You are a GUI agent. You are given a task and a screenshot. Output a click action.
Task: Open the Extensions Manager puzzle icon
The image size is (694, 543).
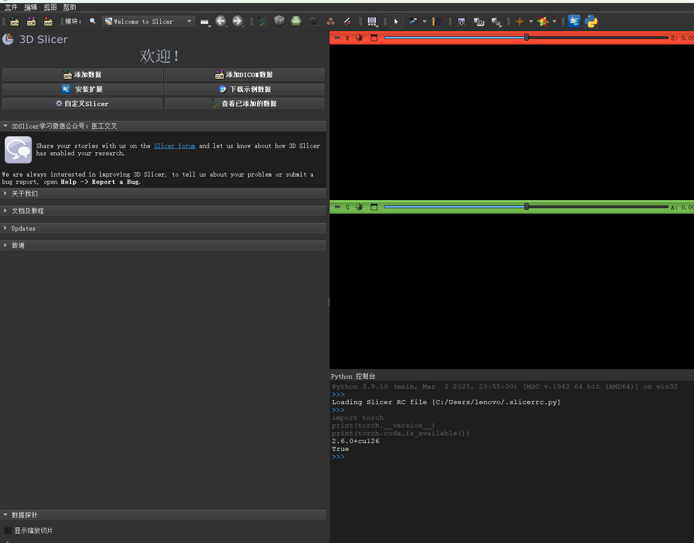[574, 21]
